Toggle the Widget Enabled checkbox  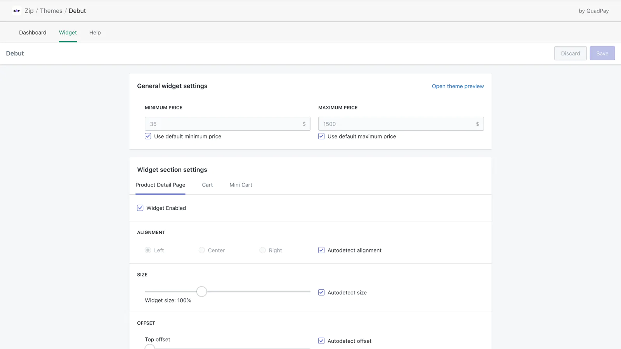click(x=140, y=208)
